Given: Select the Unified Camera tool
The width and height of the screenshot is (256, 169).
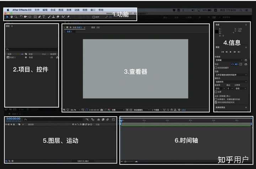Looking at the screenshot, I should pyautogui.click(x=26, y=17).
